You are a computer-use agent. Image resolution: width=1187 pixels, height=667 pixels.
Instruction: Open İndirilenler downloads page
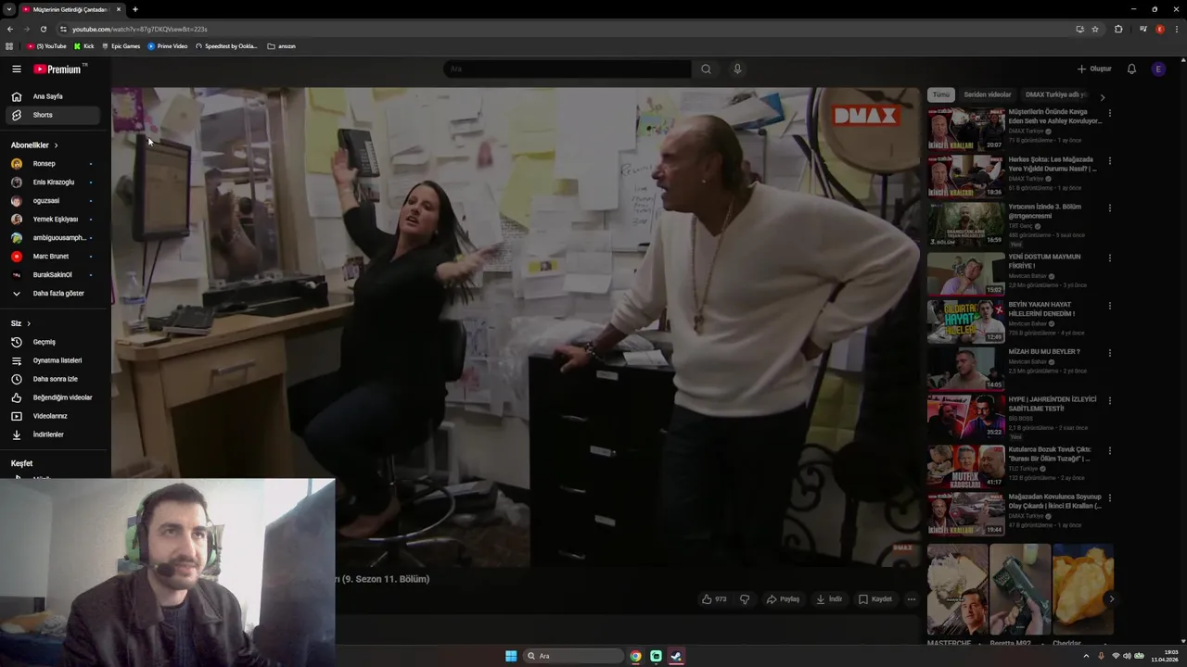coord(52,434)
